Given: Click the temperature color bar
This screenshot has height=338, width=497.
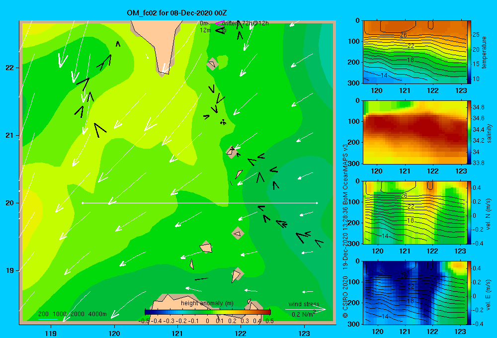Looking at the screenshot, I should [469, 52].
